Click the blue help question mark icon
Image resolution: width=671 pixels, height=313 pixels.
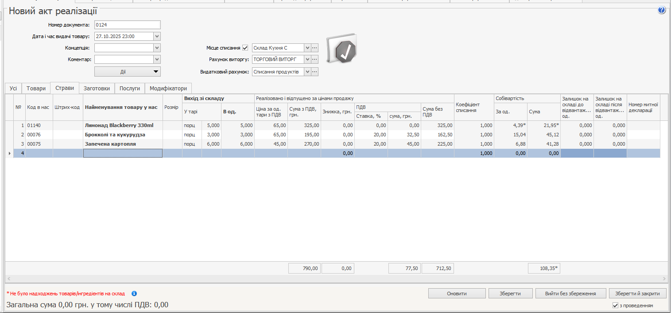tap(662, 10)
